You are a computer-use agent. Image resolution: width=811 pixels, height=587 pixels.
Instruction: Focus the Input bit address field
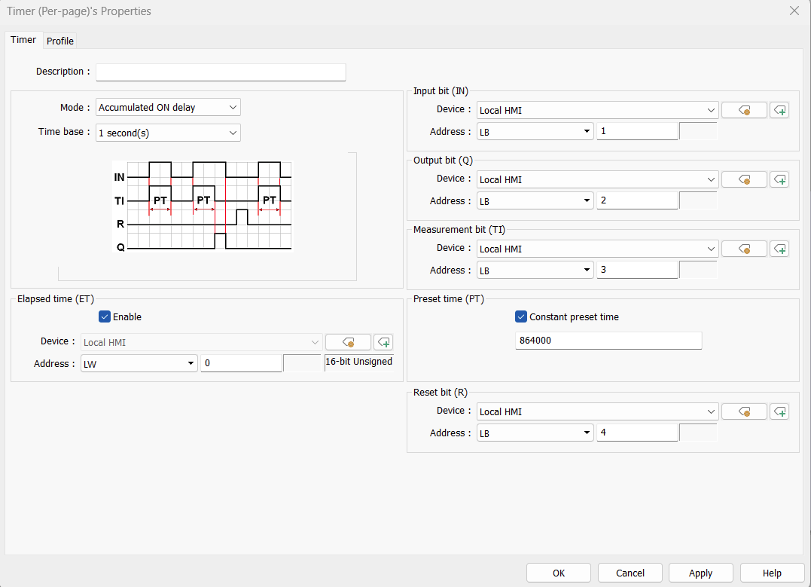point(637,131)
